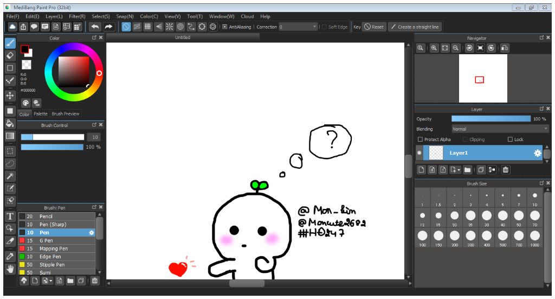Viewport: 555px width, 299px height.
Task: Open the add-brush dropdown in Brush panel
Action: (50, 281)
